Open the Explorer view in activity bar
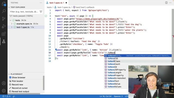This screenshot has height=98, width=174. coord(4,4)
